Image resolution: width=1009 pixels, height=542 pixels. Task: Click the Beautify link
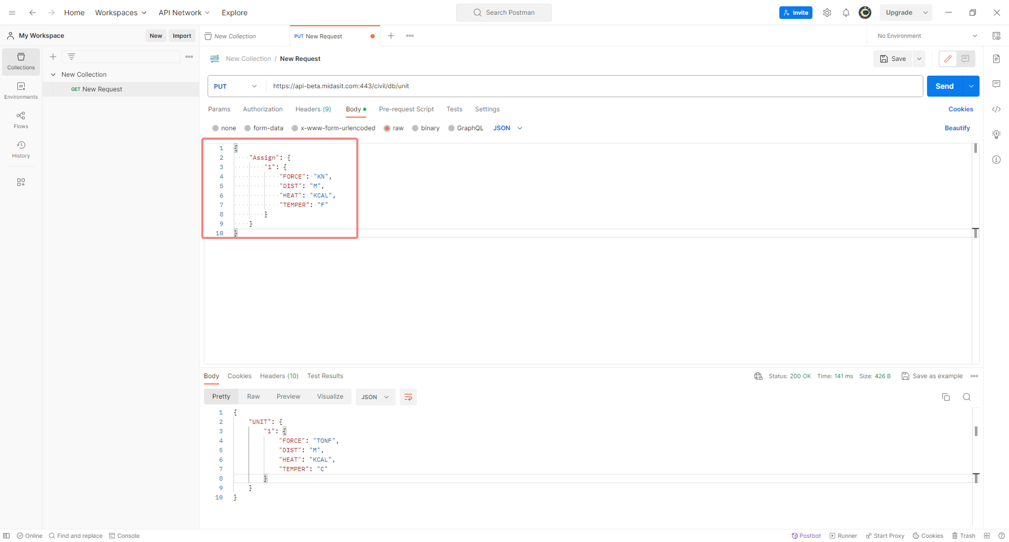957,128
